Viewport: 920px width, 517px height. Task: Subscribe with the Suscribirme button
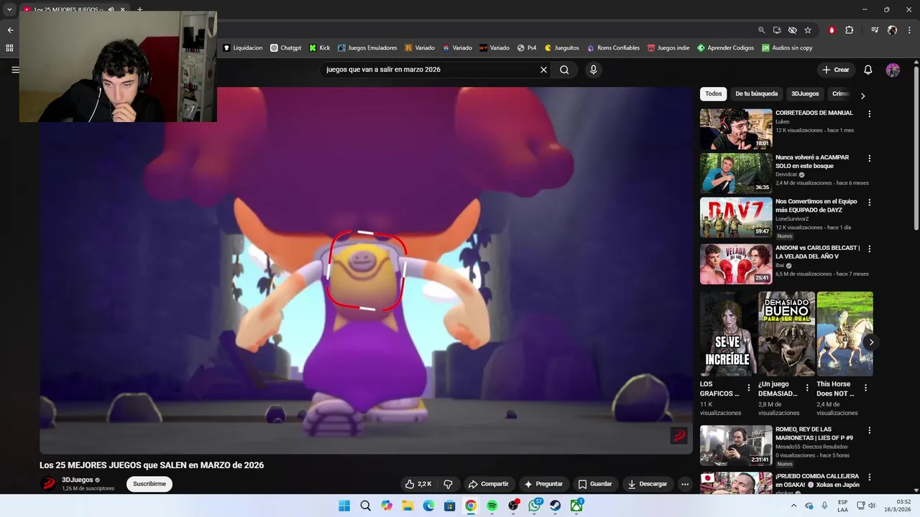pyautogui.click(x=149, y=484)
